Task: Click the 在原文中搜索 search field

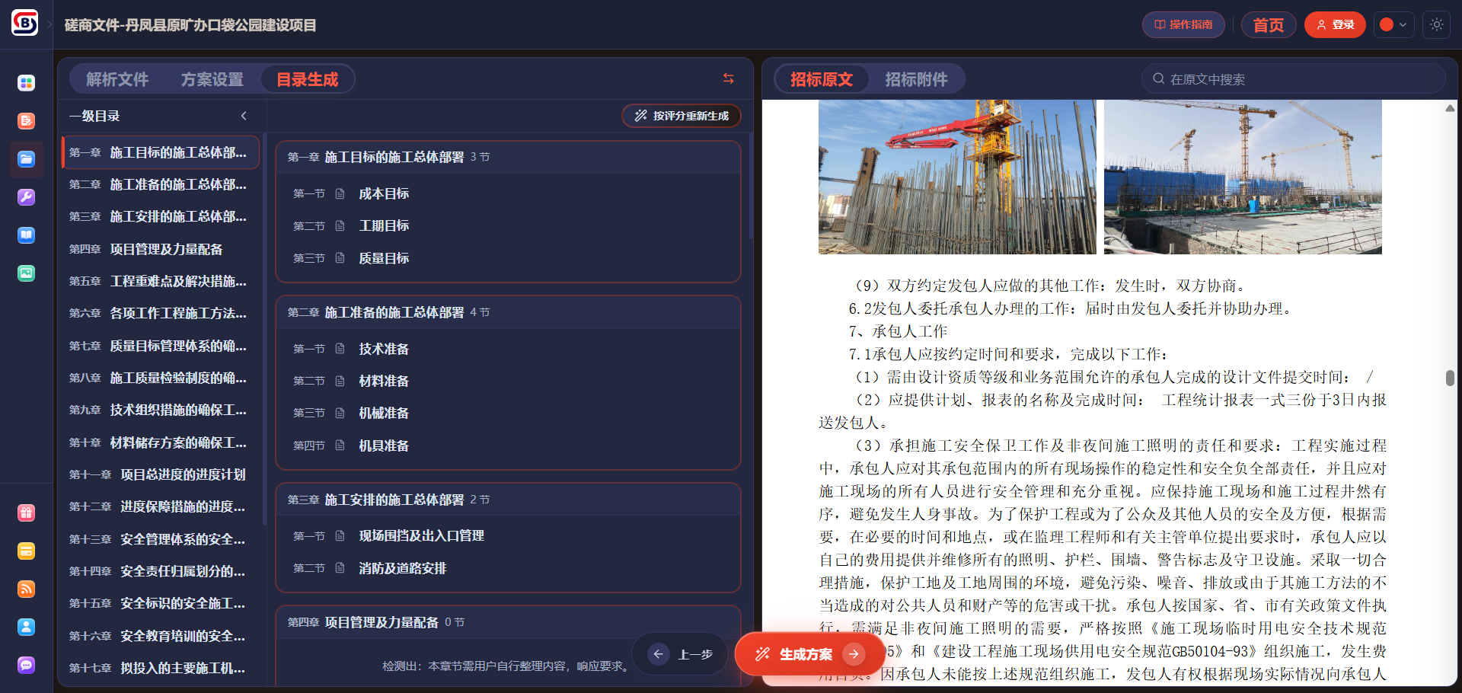Action: tap(1293, 78)
